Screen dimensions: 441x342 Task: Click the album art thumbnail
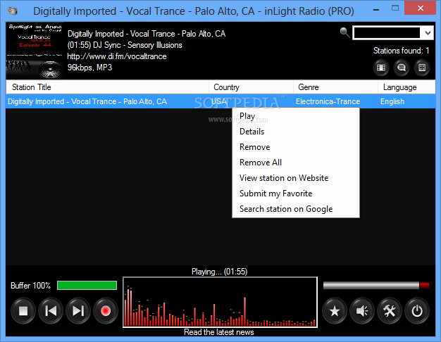(35, 51)
